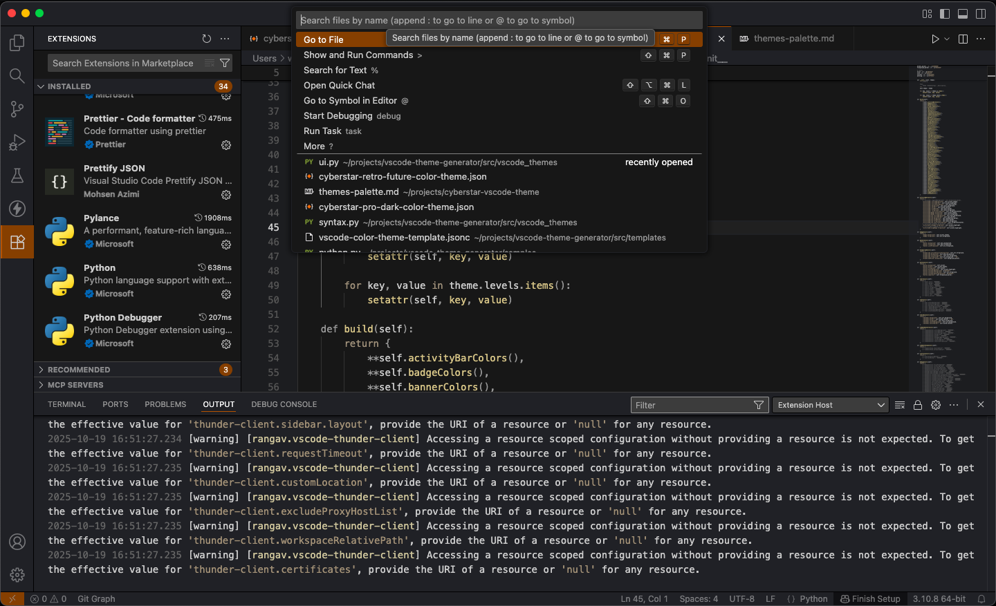Open Python Debugger extension manage gear

click(226, 344)
